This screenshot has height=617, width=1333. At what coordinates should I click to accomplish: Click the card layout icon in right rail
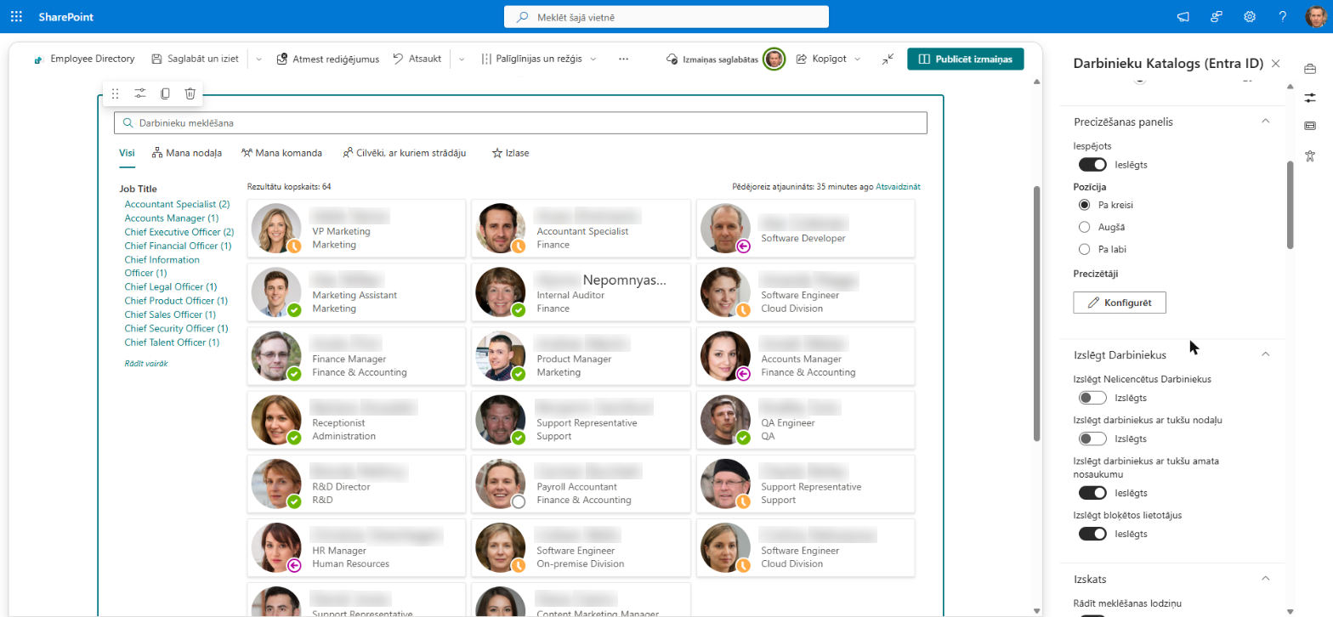[1310, 126]
